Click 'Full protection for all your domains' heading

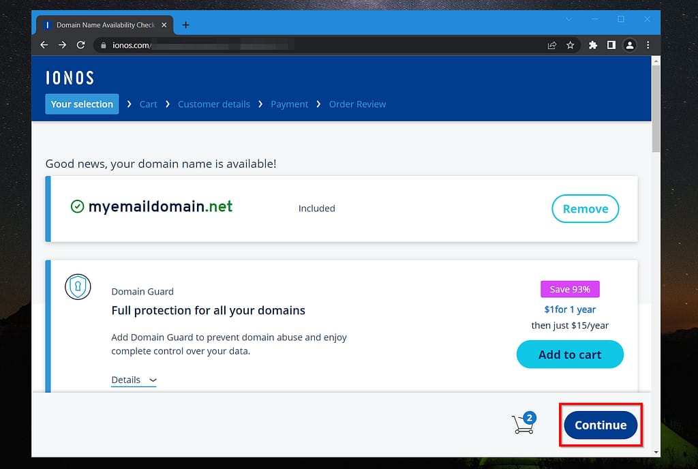[209, 310]
